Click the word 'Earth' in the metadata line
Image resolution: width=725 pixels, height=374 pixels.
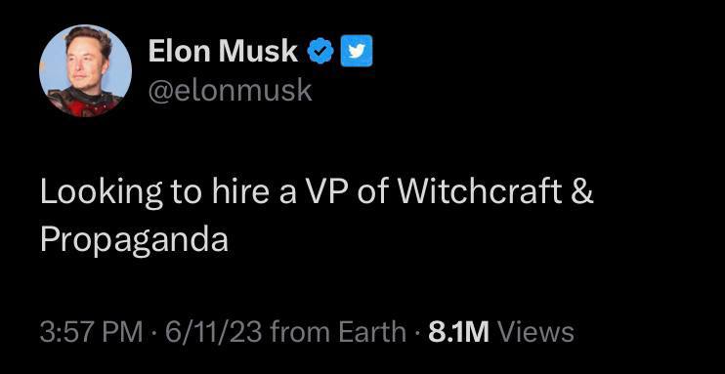tap(371, 332)
